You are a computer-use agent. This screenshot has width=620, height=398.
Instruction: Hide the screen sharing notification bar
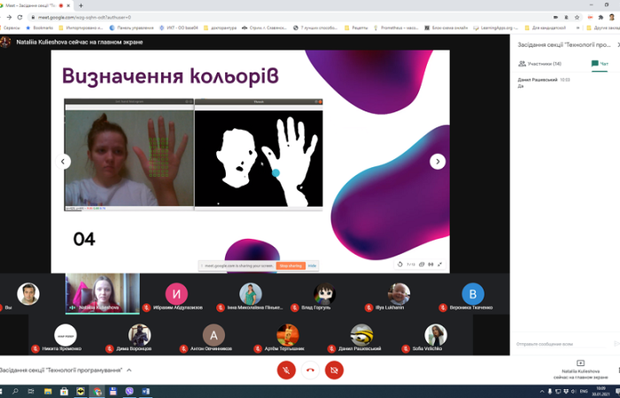312,265
